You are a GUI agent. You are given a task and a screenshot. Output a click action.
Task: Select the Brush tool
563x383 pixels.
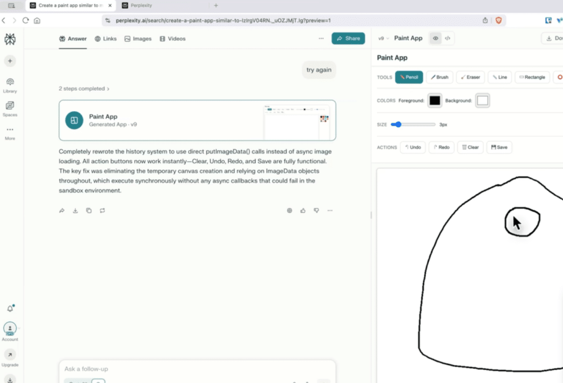pos(439,77)
